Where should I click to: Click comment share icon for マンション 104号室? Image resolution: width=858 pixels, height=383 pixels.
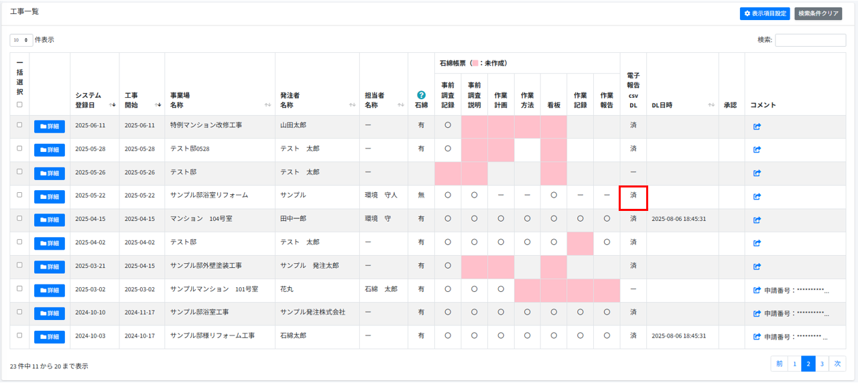[x=757, y=220]
